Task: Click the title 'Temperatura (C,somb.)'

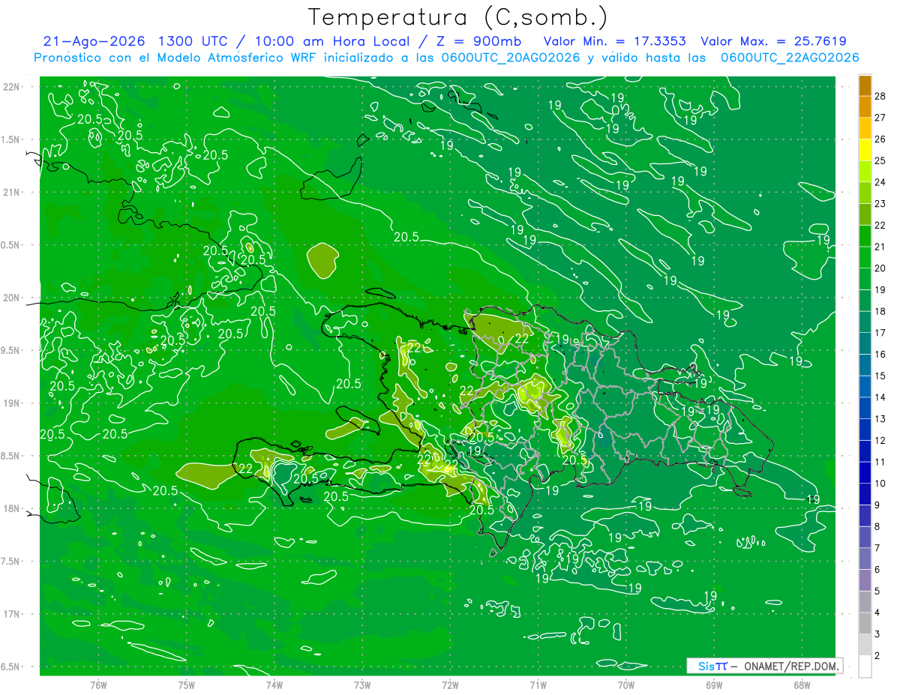Action: pos(457,17)
